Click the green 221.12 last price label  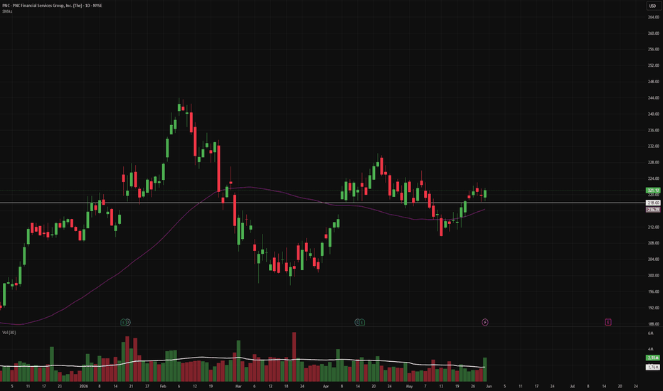652,191
